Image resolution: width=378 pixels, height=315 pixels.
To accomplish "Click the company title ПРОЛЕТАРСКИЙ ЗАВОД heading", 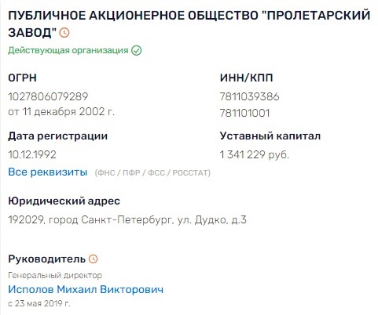I will click(x=189, y=24).
